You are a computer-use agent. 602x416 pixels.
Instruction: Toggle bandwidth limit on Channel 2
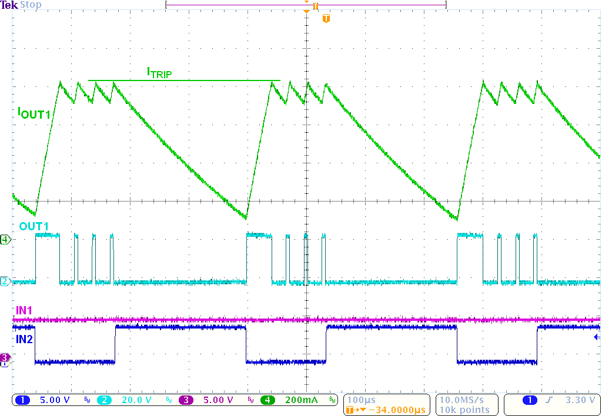tap(169, 400)
